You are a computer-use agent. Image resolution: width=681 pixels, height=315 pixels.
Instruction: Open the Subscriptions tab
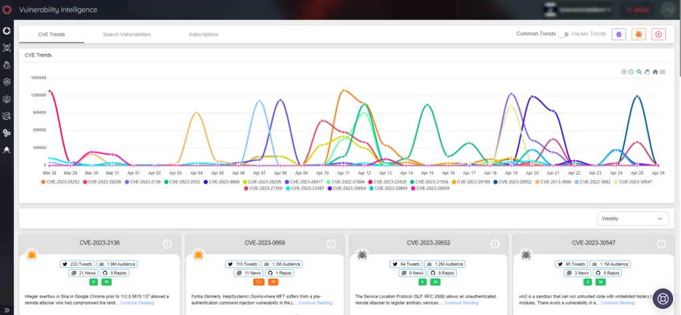(204, 35)
